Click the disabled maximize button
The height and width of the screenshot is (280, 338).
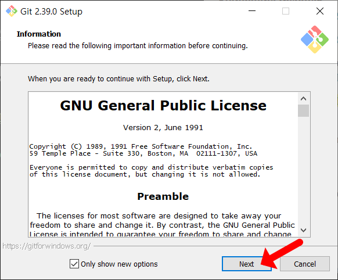tap(286, 11)
